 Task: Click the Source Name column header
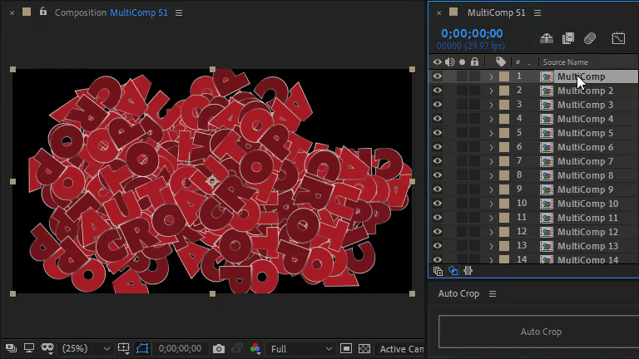click(565, 62)
